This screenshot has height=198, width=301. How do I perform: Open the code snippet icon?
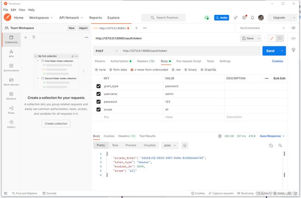click(x=293, y=38)
